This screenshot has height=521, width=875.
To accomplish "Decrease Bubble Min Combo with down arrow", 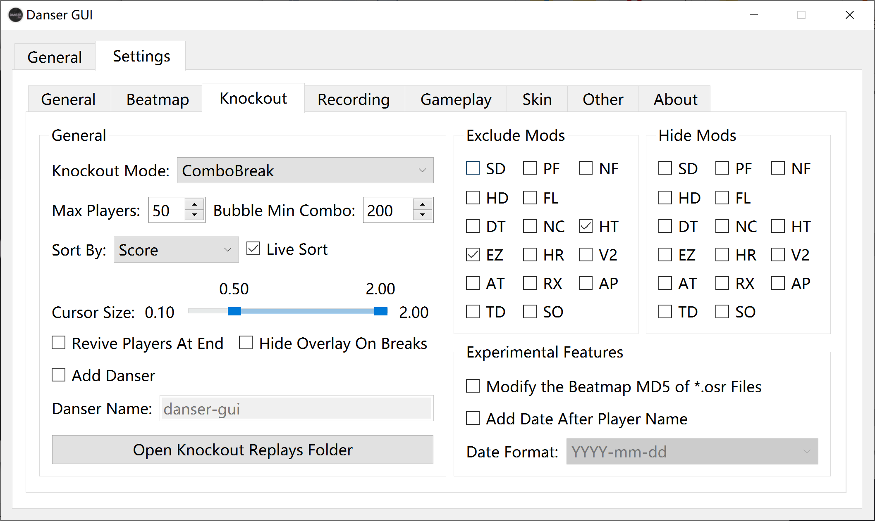I will (422, 215).
